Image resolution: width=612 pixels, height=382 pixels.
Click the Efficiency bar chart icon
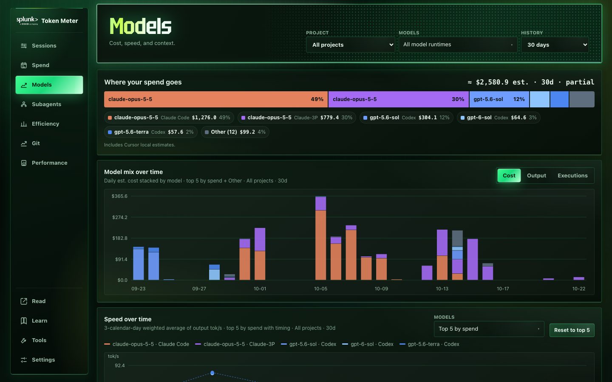24,124
